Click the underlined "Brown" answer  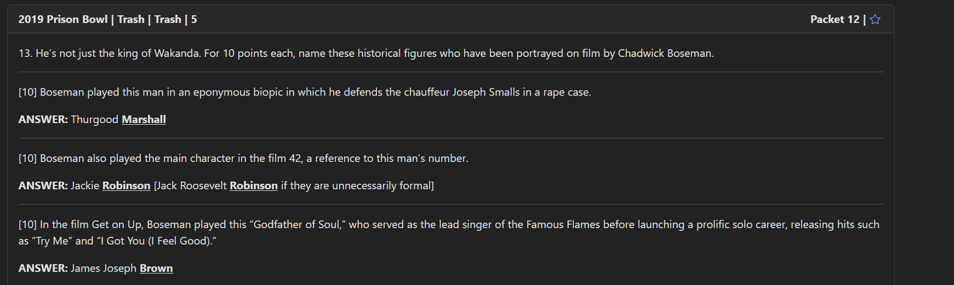point(156,269)
